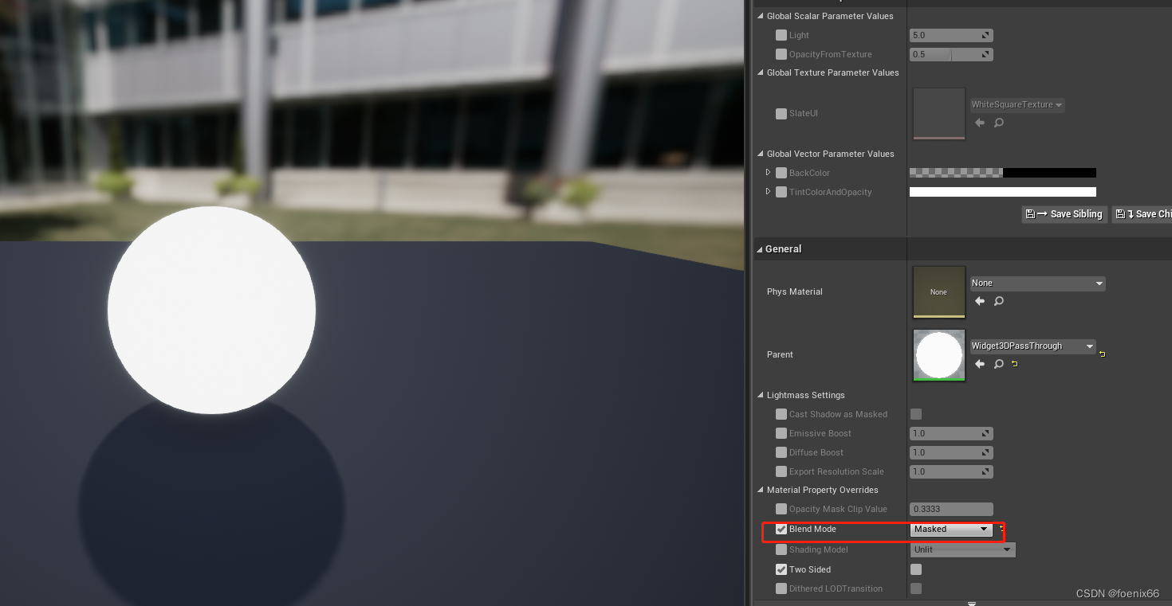This screenshot has height=606, width=1172.
Task: Click inside the Opacity Mask Clip Value field
Action: click(x=950, y=509)
